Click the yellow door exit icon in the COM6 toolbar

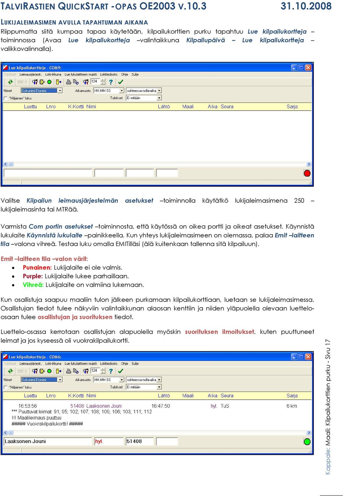coord(59,371)
